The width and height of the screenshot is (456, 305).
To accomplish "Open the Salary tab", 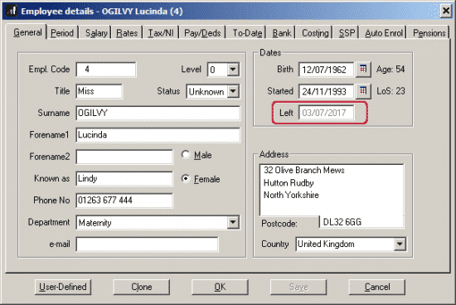I will pyautogui.click(x=96, y=33).
